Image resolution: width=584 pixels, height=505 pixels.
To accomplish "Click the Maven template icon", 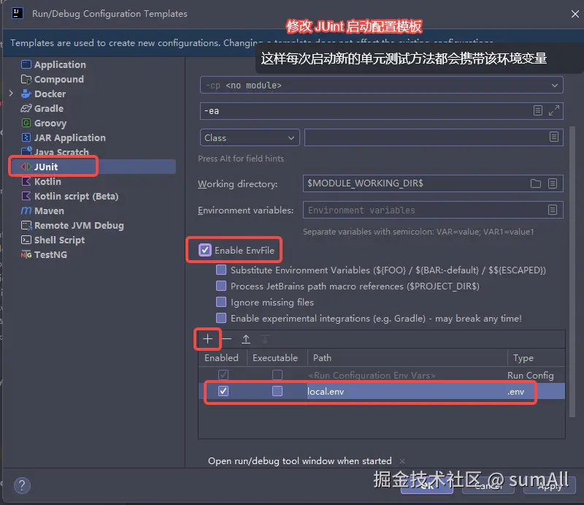I will pos(26,210).
